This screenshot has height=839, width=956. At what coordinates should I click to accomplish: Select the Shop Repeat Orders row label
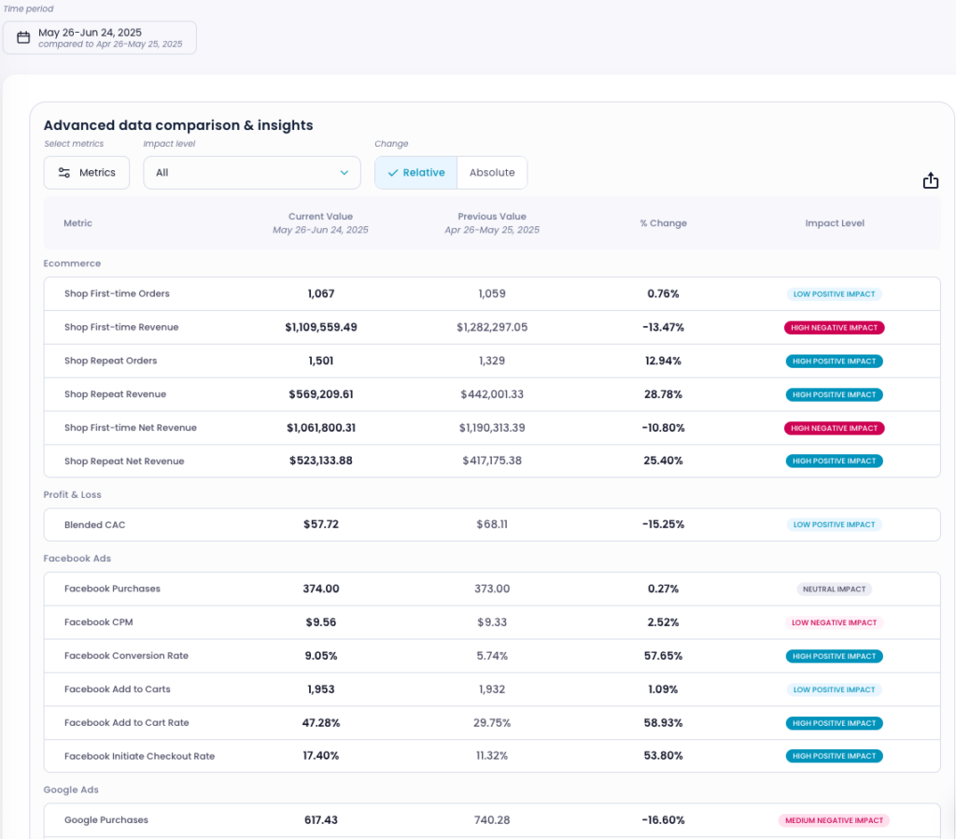tap(110, 361)
